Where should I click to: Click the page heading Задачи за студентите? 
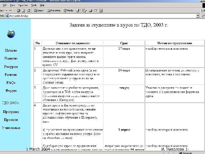[x=119, y=25]
